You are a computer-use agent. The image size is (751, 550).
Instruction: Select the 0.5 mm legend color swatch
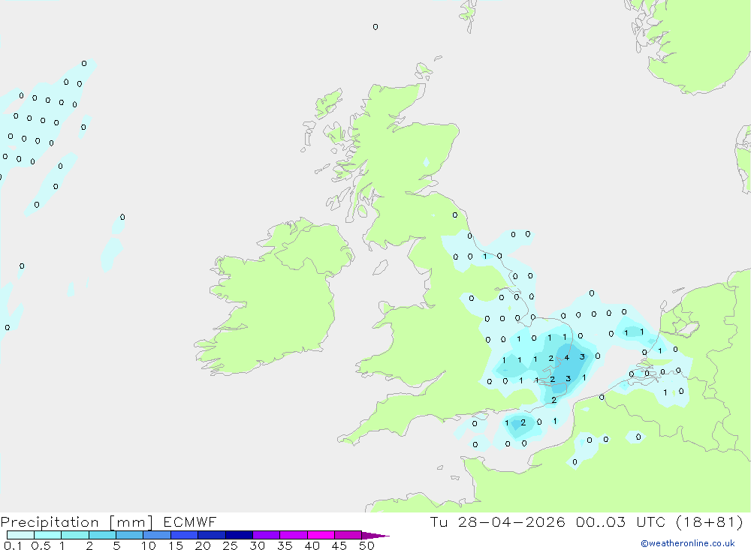tap(47, 535)
